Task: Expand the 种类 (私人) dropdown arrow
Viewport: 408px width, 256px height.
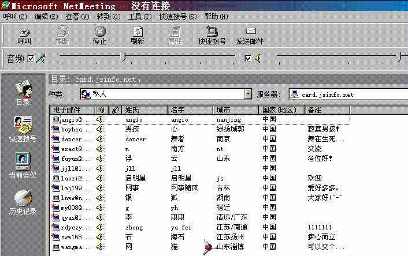Action: (x=248, y=94)
